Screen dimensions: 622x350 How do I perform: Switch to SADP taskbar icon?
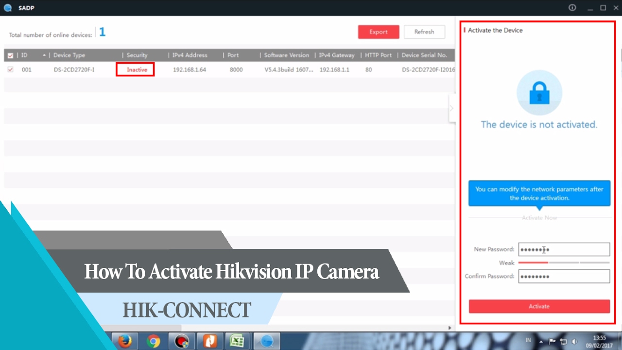(x=266, y=341)
